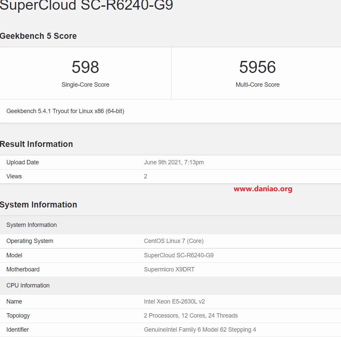Click the Result Information heading
The height and width of the screenshot is (337, 341).
pyautogui.click(x=36, y=144)
